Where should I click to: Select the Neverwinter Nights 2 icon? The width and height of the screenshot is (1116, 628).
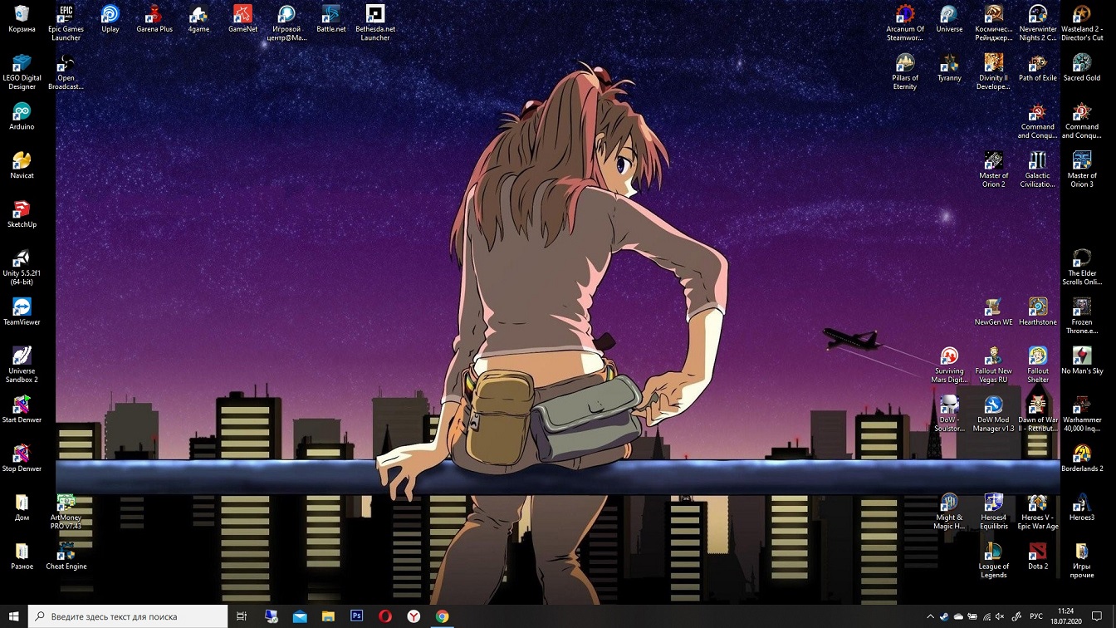(1038, 23)
